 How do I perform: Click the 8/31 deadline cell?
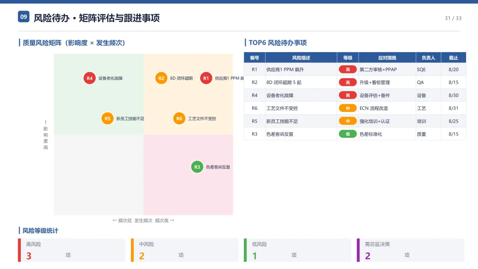point(453,108)
